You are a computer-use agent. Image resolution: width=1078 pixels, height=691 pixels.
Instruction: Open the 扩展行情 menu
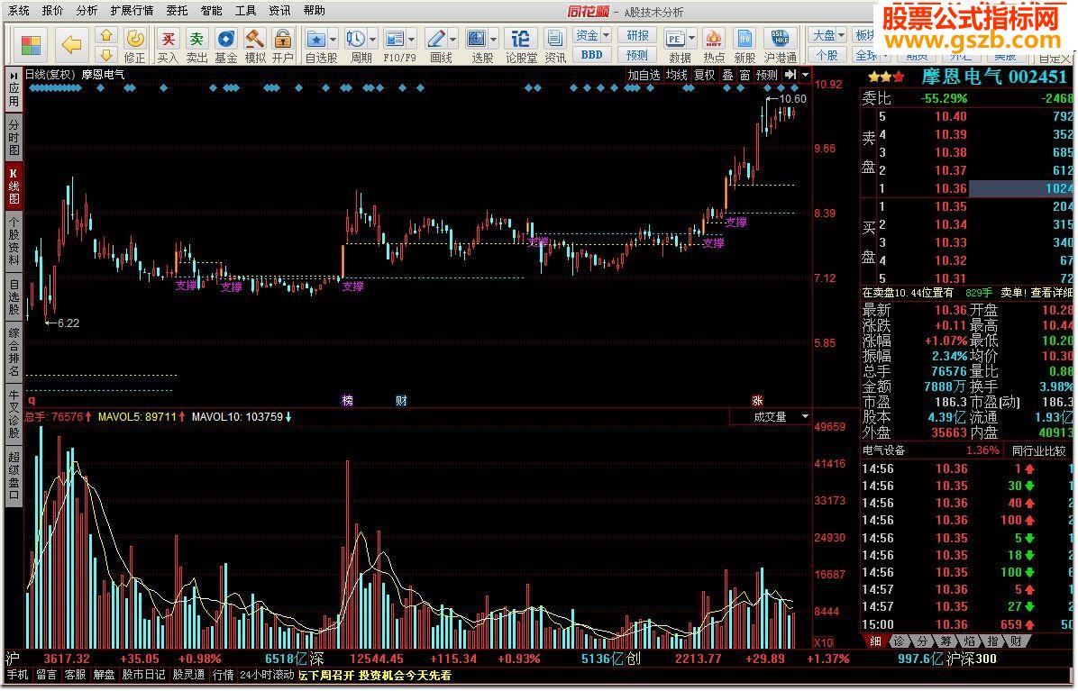132,10
